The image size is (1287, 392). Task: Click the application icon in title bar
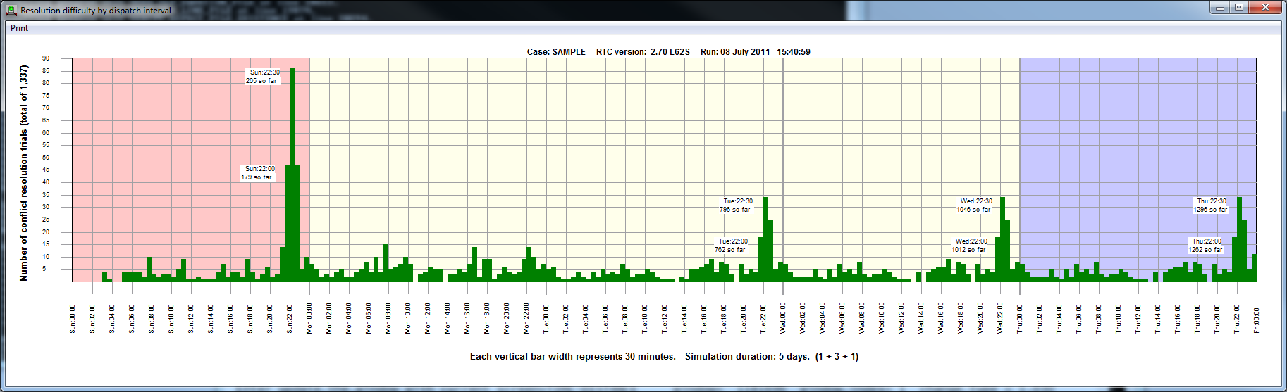coord(11,10)
